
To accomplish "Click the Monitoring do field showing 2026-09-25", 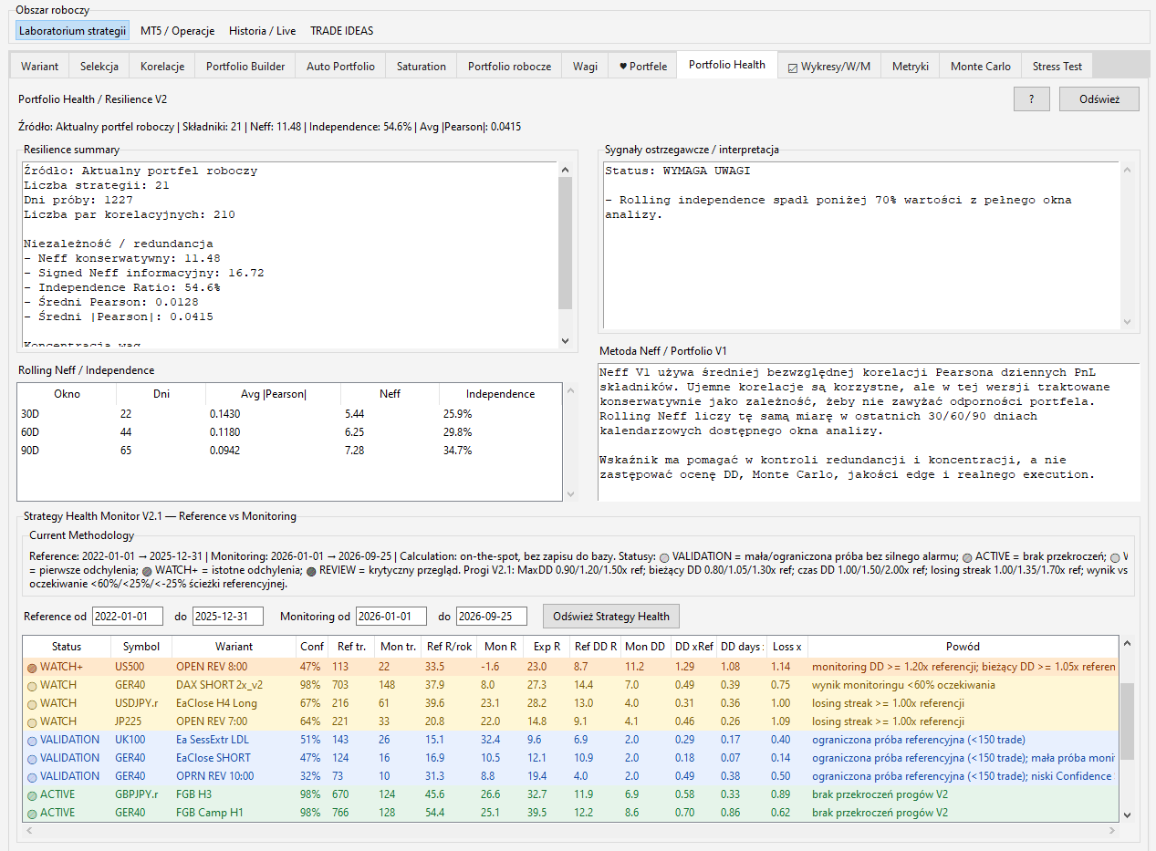I will tap(492, 616).
